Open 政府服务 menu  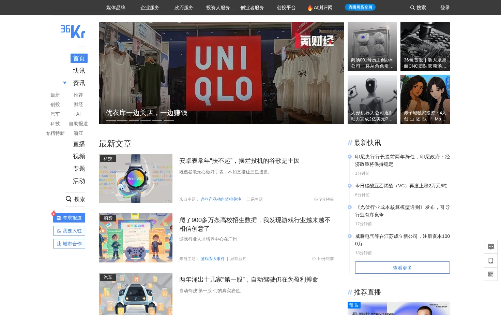(x=184, y=8)
